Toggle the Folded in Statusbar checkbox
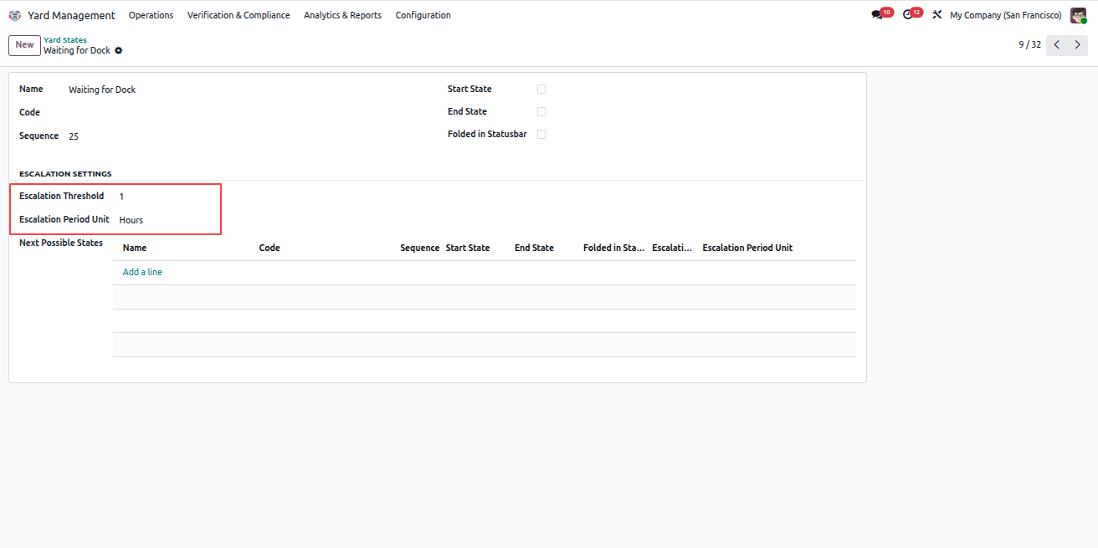The height and width of the screenshot is (548, 1098). 541,135
